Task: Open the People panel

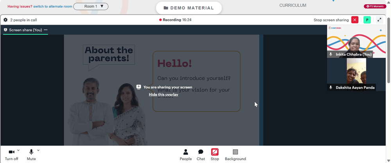Action: pyautogui.click(x=186, y=155)
